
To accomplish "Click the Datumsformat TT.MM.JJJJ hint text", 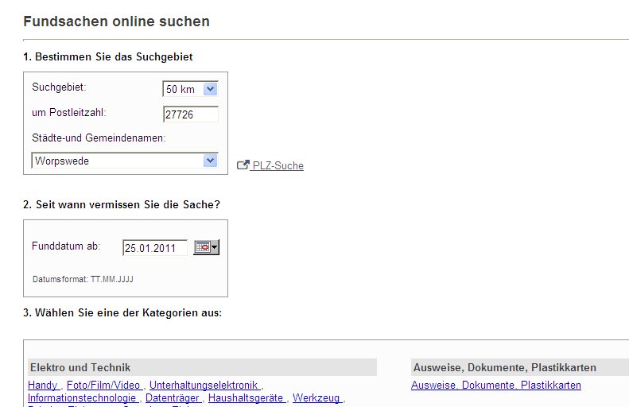I will pyautogui.click(x=83, y=279).
